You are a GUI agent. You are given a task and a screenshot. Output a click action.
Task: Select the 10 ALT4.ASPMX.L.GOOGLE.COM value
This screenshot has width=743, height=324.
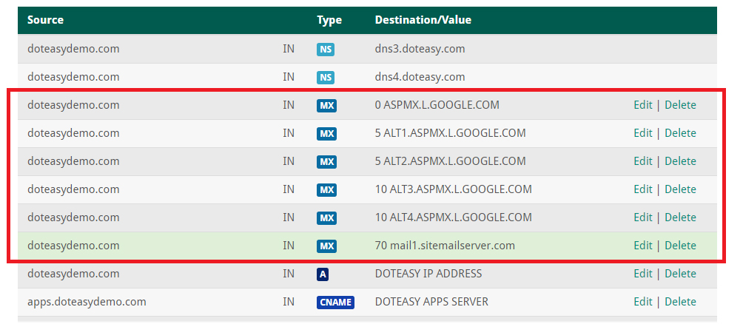pos(454,217)
